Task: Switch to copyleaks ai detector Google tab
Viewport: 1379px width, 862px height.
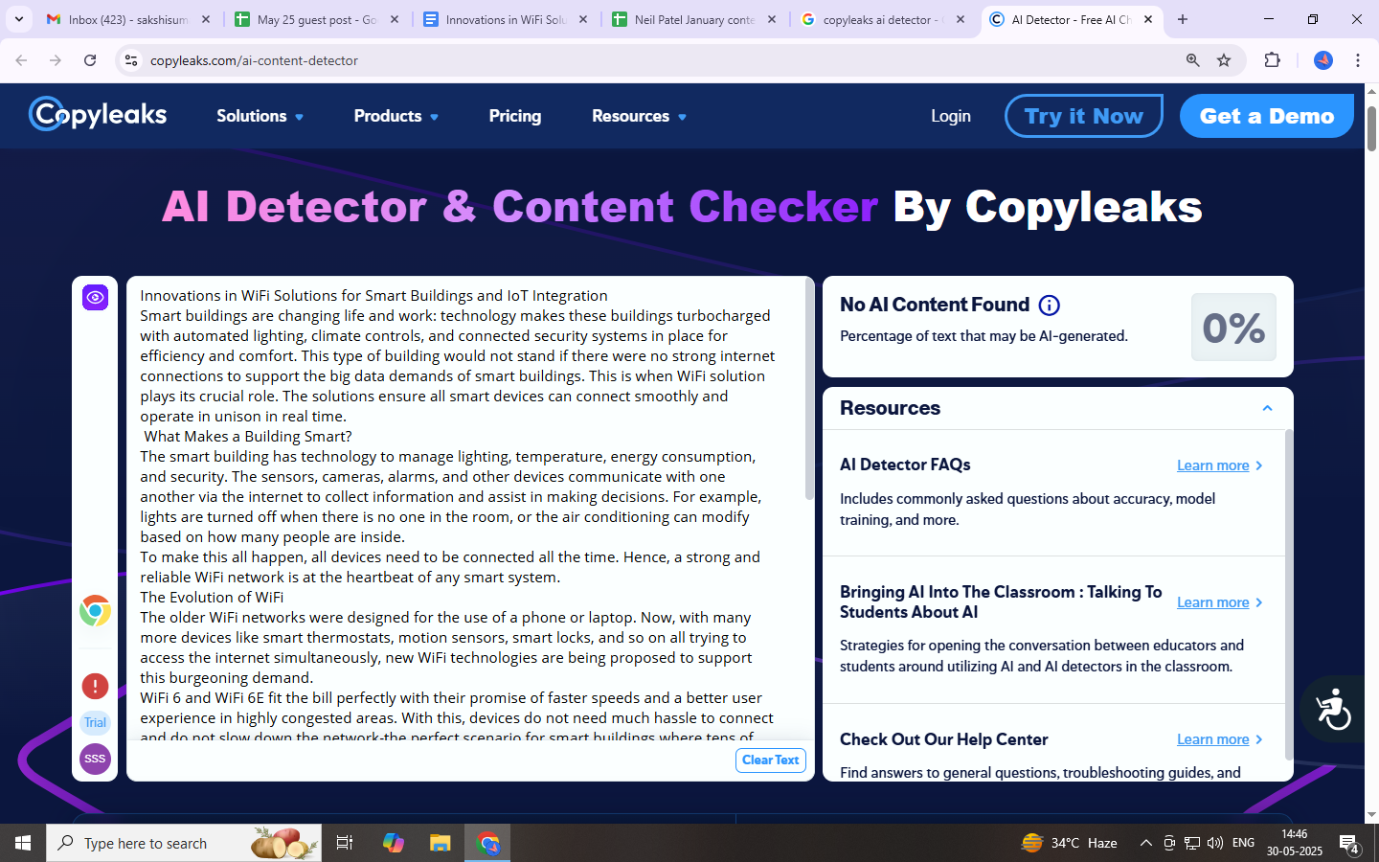Action: click(883, 19)
